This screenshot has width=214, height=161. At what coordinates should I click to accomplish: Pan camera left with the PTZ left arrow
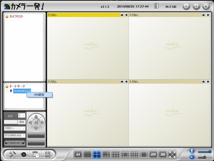point(30,122)
